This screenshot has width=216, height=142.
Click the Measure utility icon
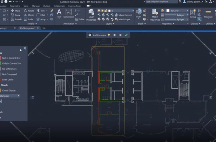pos(208,12)
